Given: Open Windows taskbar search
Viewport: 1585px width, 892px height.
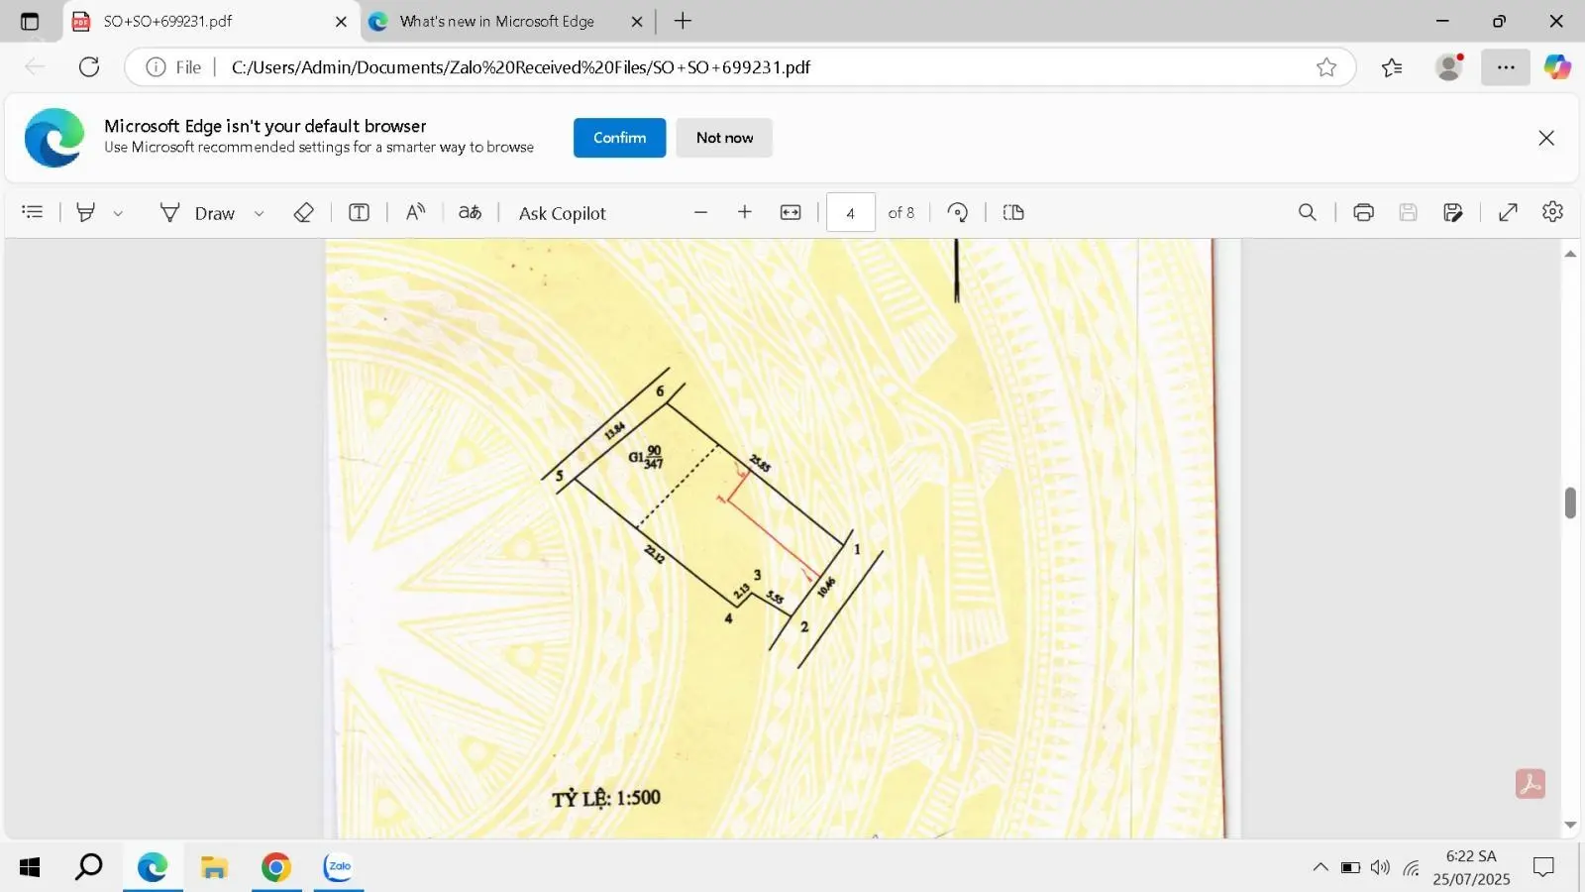Looking at the screenshot, I should pos(89,867).
